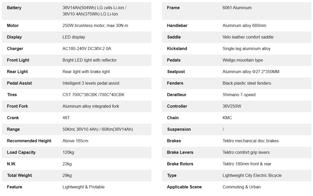Select the Handlebar label
Screen dimensions: 313x196
point(177,26)
